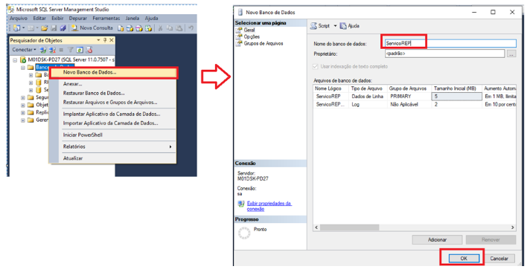Viewport: 530px width, 275px height.
Task: Click the Nome do banco de dados field
Action: (450, 44)
